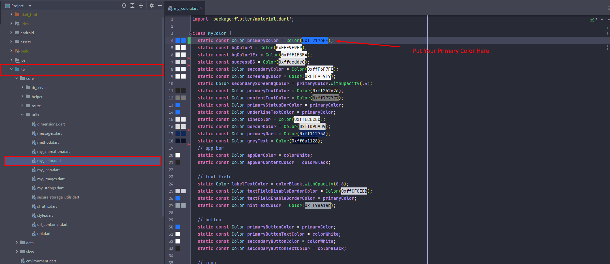Jump to previous highlighted problem arrow
Image resolution: width=610 pixels, height=264 pixels.
point(602,20)
